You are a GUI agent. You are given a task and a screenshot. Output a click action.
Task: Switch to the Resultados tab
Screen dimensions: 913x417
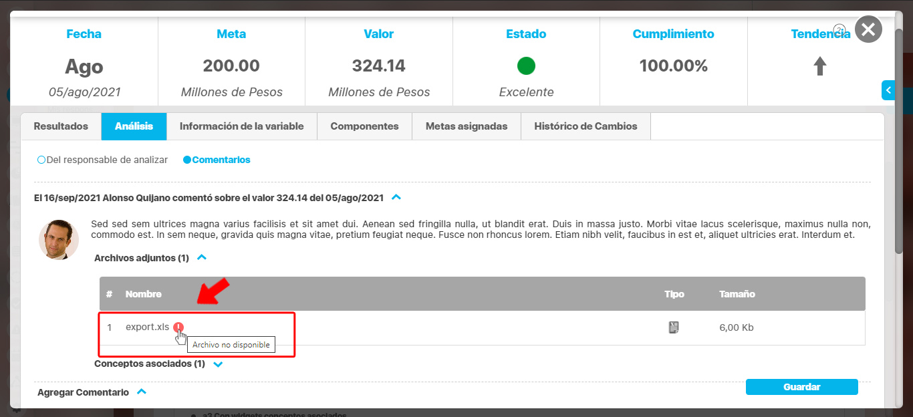61,126
